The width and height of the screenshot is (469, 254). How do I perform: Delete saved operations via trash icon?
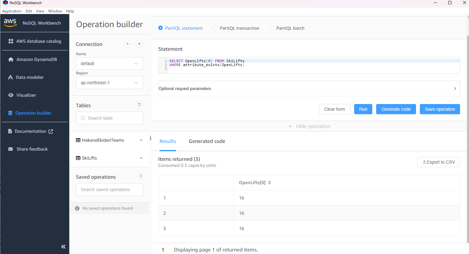[141, 176]
